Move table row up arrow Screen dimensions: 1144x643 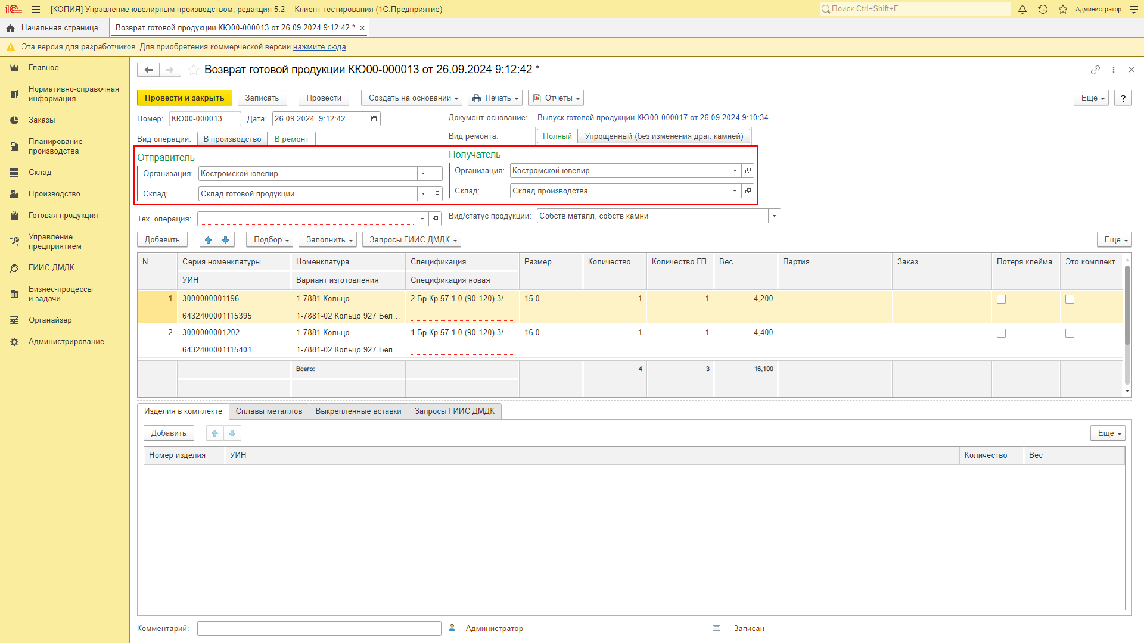click(208, 240)
